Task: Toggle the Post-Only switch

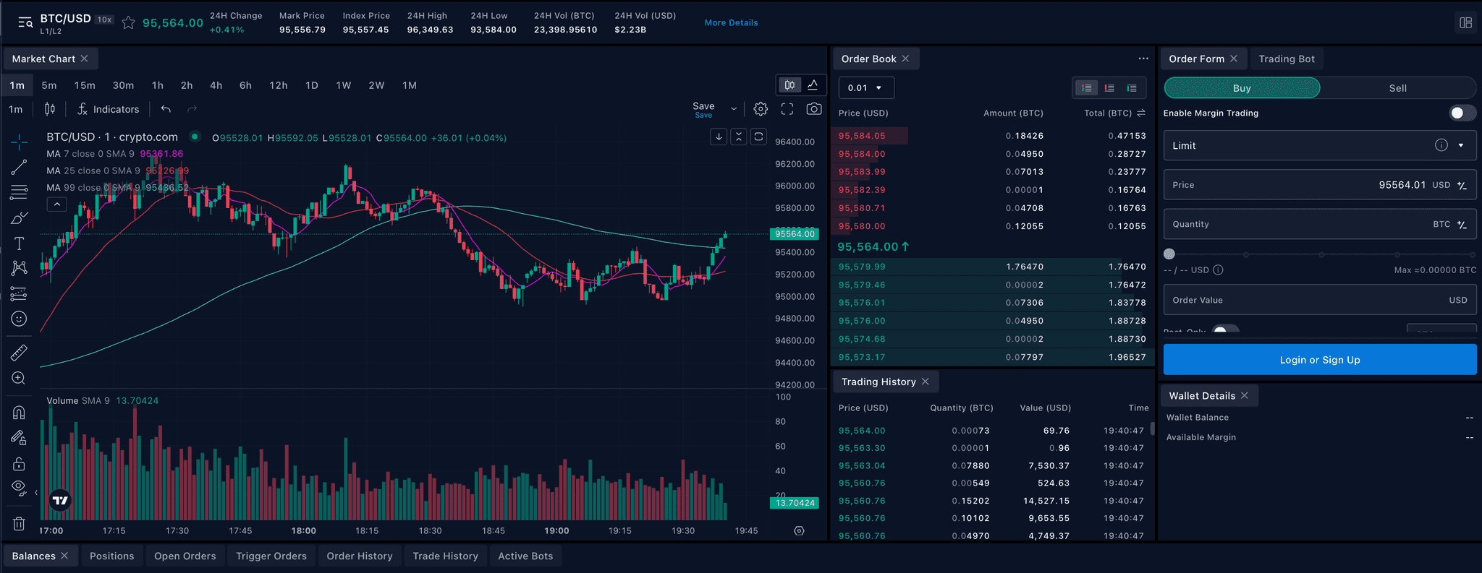Action: [x=1225, y=331]
